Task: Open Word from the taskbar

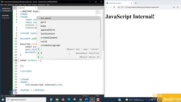Action: pos(86,99)
